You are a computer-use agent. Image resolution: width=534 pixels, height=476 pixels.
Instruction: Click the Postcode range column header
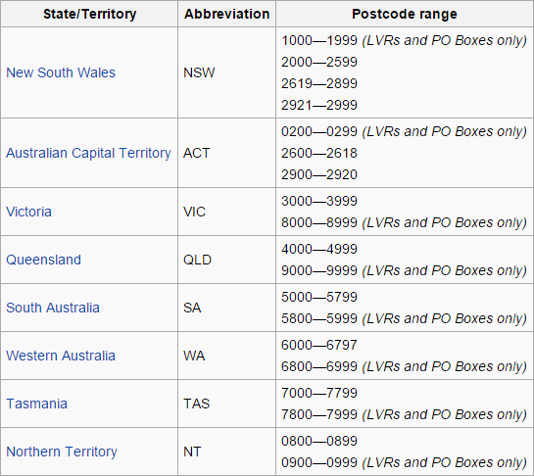[x=405, y=14]
